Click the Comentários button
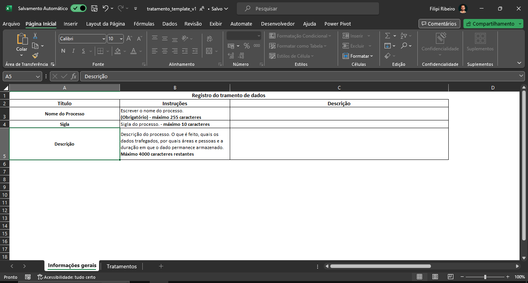This screenshot has height=283, width=528. click(x=439, y=24)
